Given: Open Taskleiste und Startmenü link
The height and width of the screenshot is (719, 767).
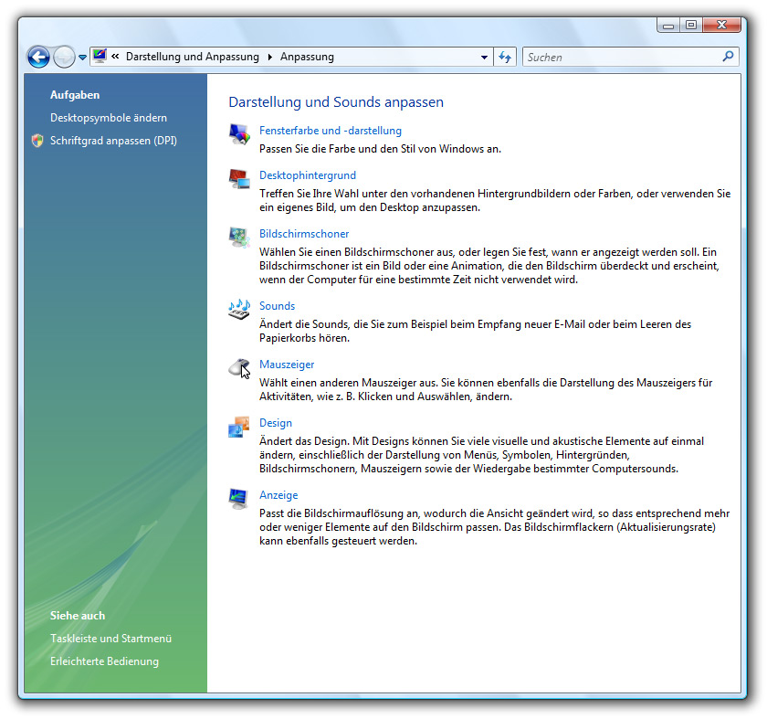Looking at the screenshot, I should tap(110, 639).
